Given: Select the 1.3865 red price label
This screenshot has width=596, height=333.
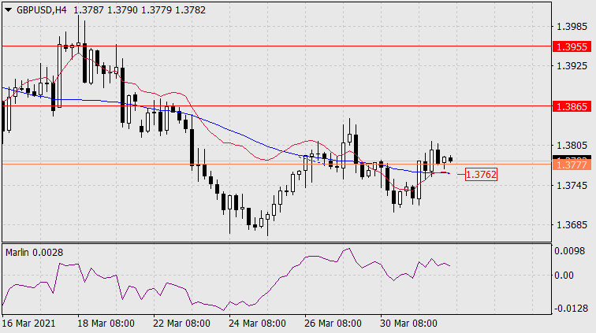Looking at the screenshot, I should coord(572,106).
